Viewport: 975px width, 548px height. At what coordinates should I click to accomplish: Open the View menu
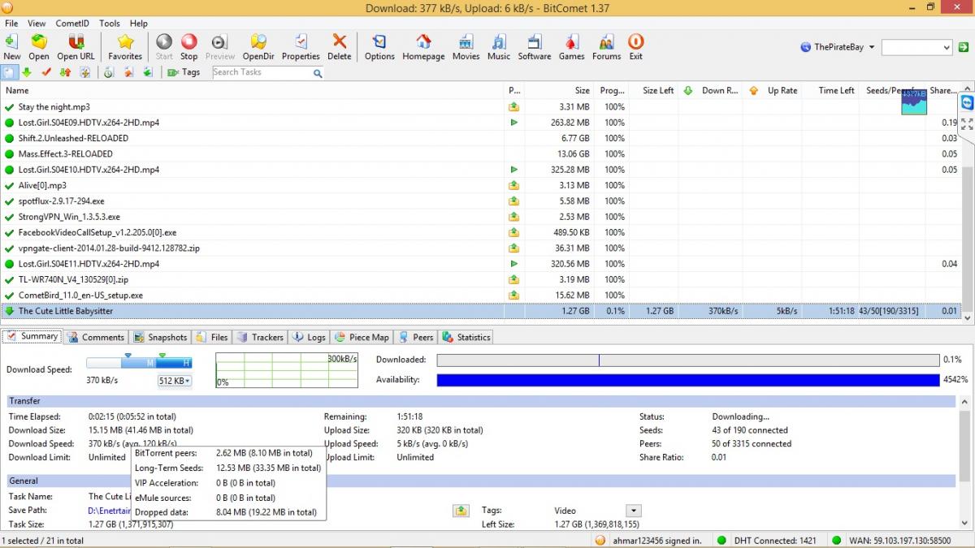pyautogui.click(x=37, y=24)
